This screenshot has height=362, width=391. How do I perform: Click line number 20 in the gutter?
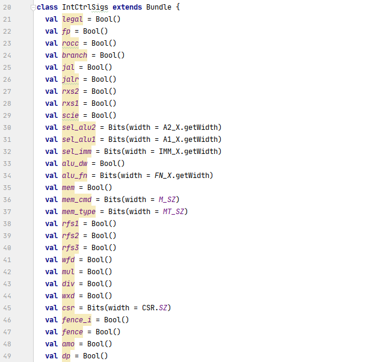coord(7,7)
